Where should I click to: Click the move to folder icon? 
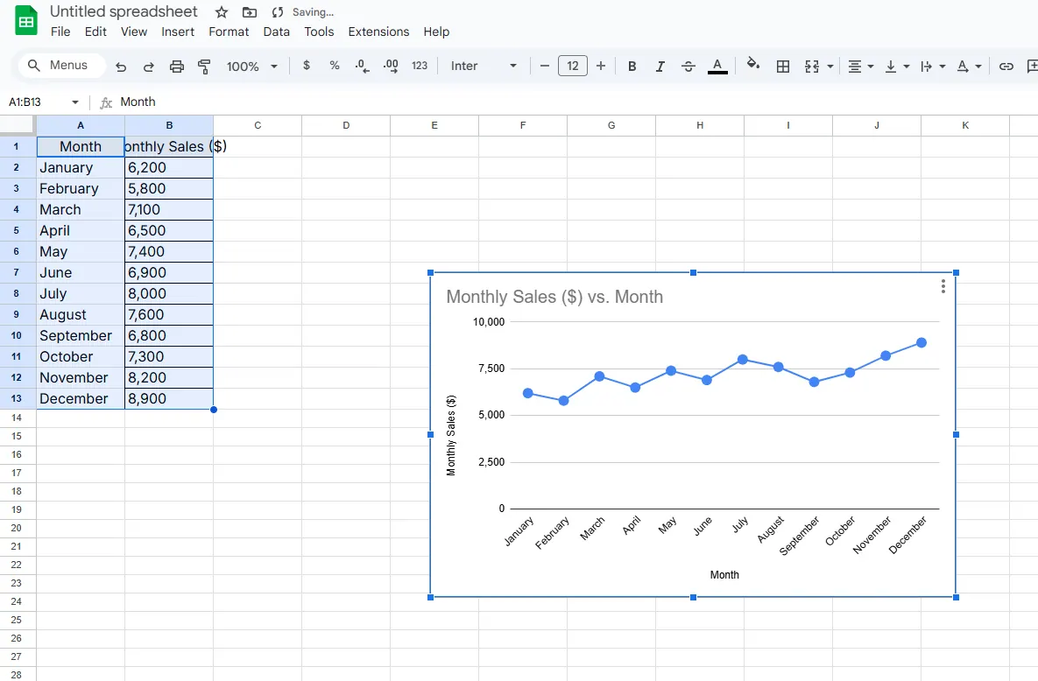(x=250, y=12)
